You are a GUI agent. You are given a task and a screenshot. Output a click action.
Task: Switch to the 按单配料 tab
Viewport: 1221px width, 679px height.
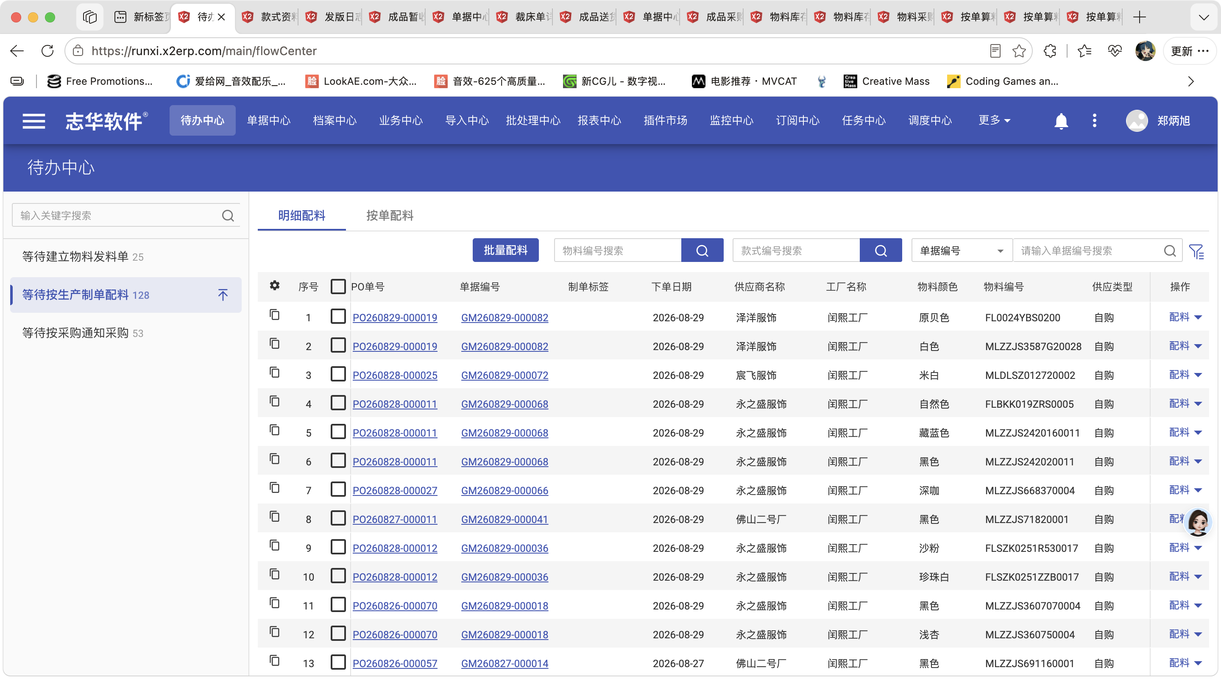click(390, 216)
